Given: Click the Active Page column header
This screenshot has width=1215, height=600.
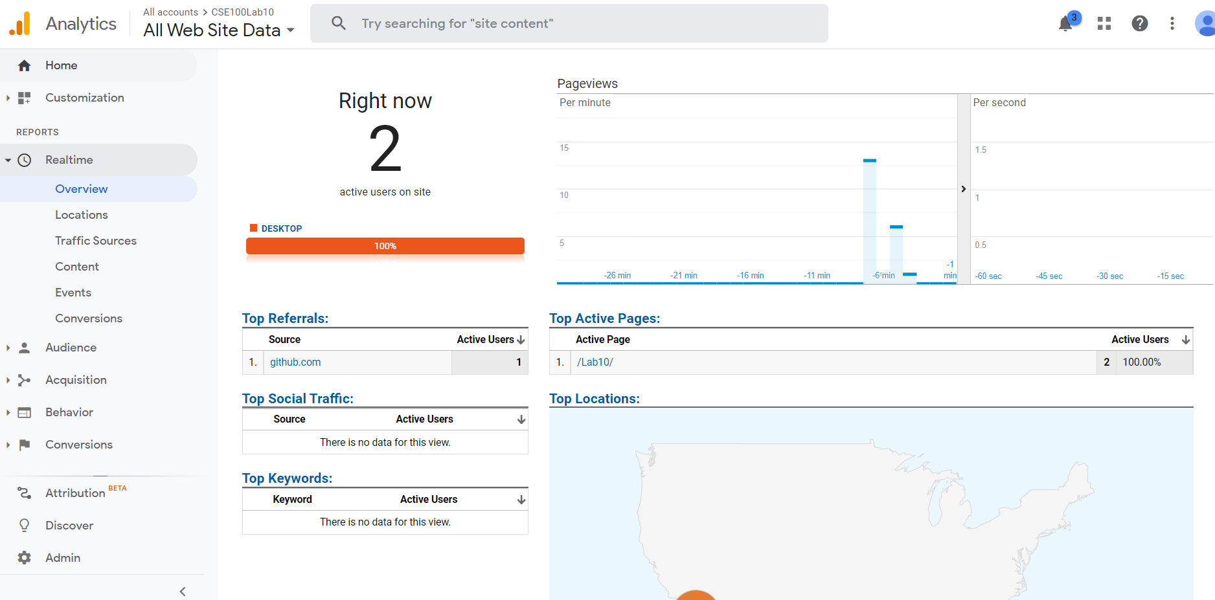Looking at the screenshot, I should pos(603,340).
